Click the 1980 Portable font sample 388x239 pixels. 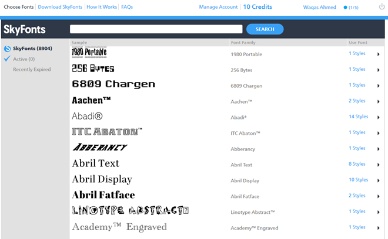(x=89, y=52)
